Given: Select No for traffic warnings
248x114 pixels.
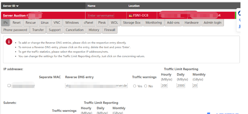Looking at the screenshot, I should pyautogui.click(x=146, y=86).
